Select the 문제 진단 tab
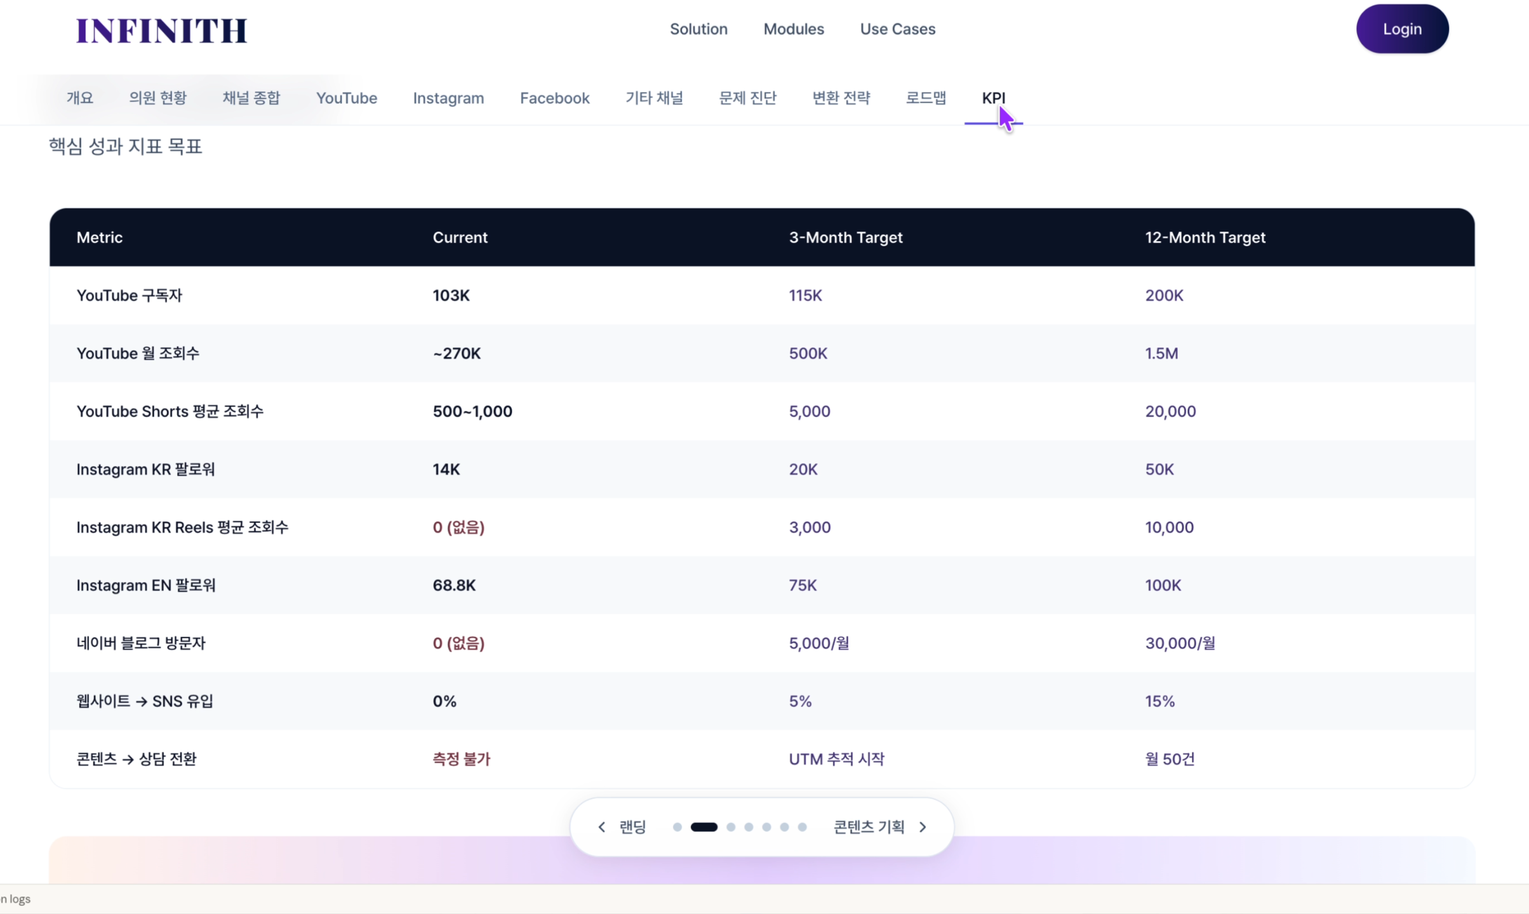This screenshot has height=914, width=1529. pos(747,98)
